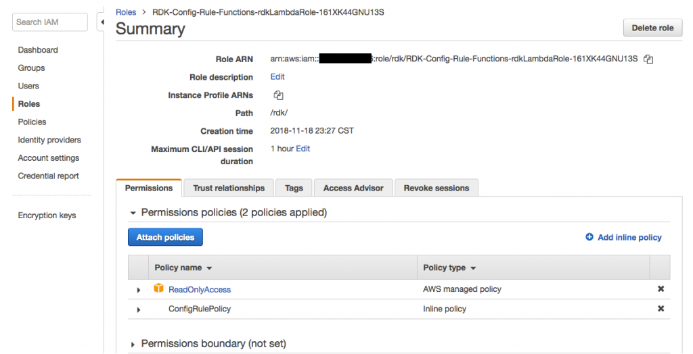Open the Tags tab

click(294, 188)
